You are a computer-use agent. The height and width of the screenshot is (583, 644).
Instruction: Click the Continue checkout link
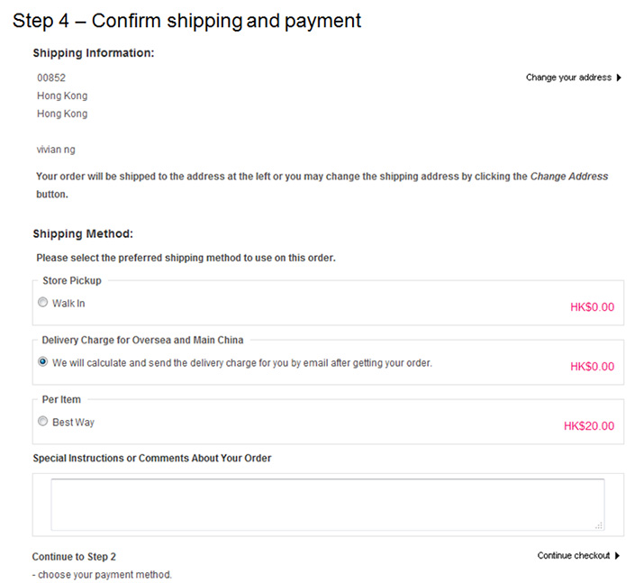574,555
